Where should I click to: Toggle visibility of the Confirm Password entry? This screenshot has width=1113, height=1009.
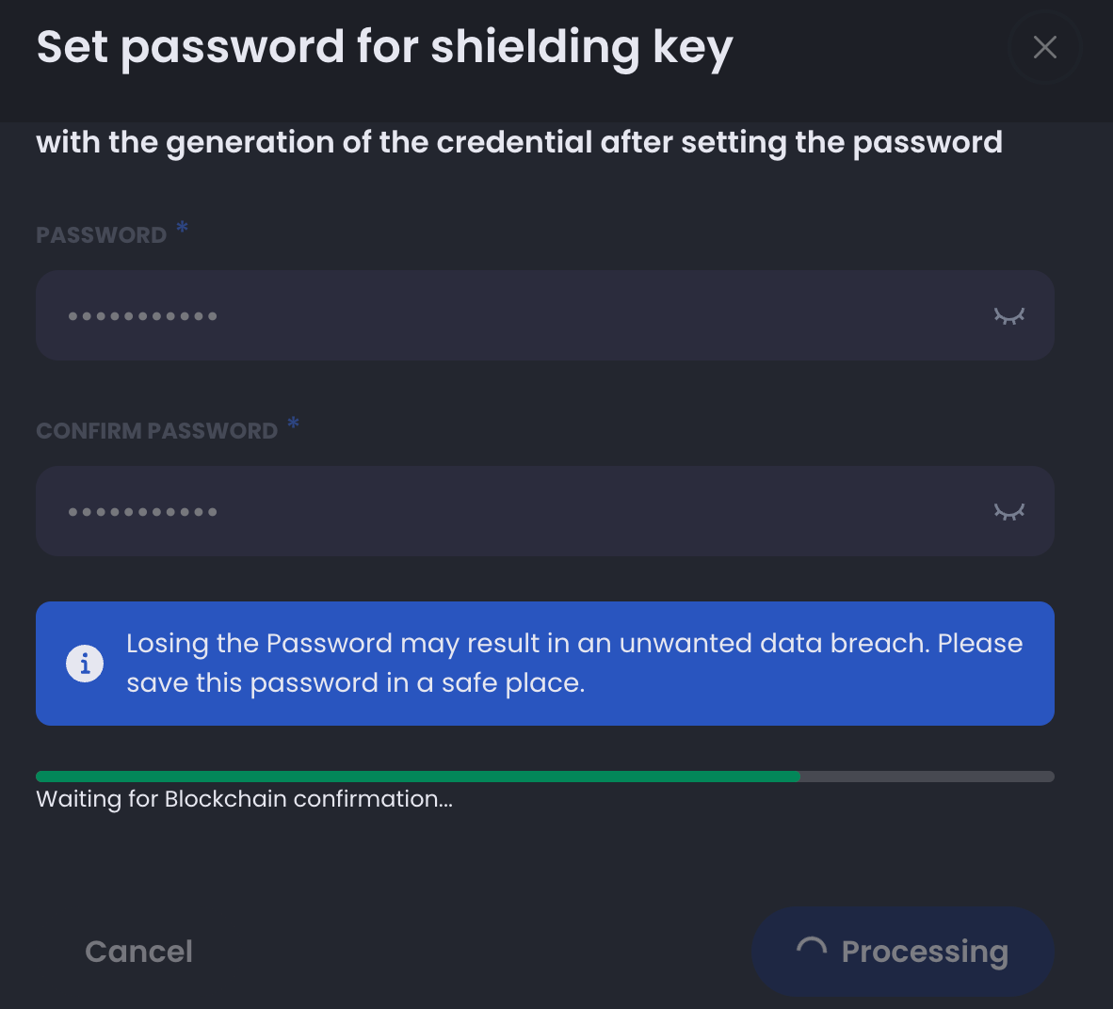click(x=1008, y=512)
